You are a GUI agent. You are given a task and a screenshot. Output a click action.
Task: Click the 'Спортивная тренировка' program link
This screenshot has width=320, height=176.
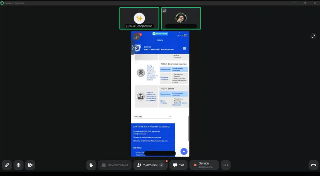click(164, 78)
